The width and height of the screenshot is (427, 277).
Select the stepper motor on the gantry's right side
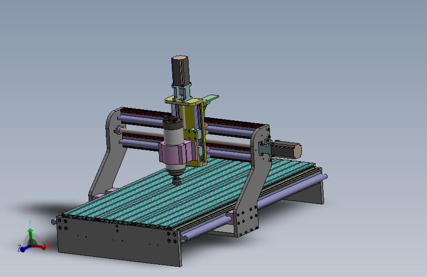287,150
